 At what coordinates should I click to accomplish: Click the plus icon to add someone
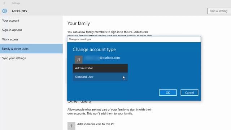(71, 126)
